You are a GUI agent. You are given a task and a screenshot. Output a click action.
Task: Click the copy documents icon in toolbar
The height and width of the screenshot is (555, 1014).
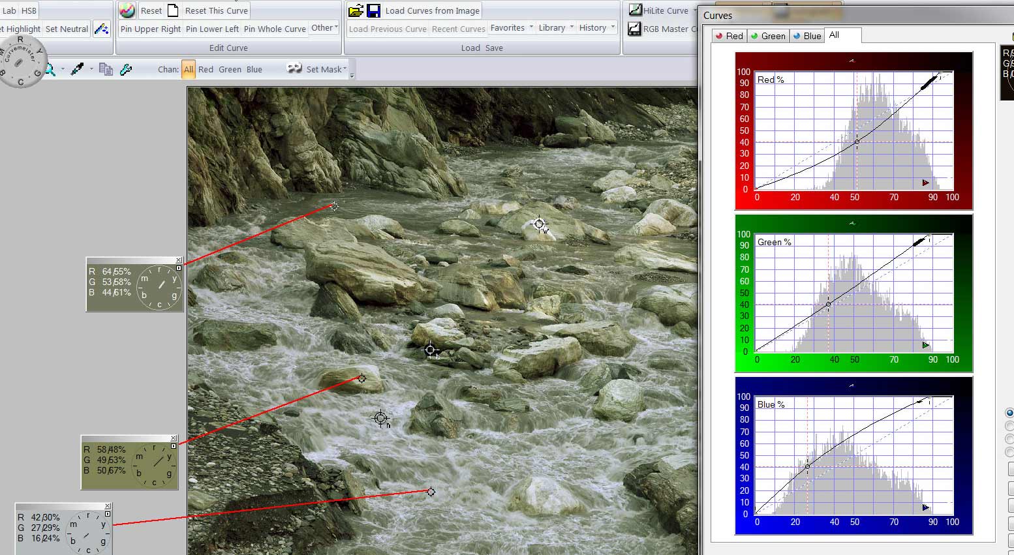tap(106, 68)
